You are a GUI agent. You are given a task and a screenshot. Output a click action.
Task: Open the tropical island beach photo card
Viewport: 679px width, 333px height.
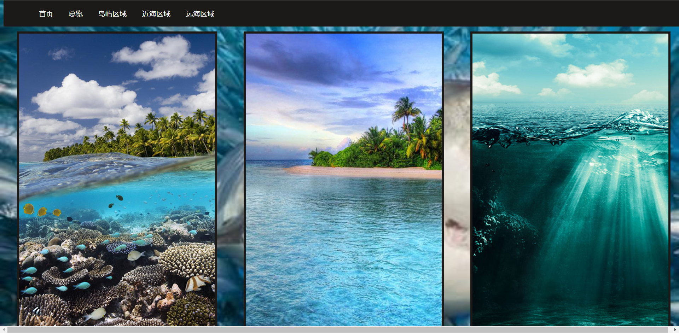pyautogui.click(x=343, y=179)
